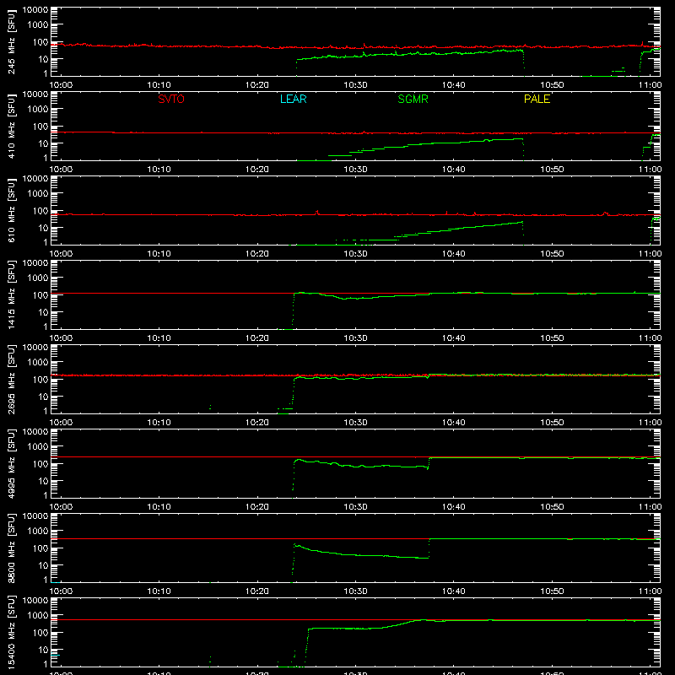The height and width of the screenshot is (675, 675).
Task: Click the 10000 tick value on 15400 MHz panel
Action: [35, 601]
